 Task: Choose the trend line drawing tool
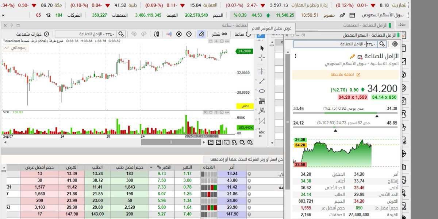coord(262,81)
